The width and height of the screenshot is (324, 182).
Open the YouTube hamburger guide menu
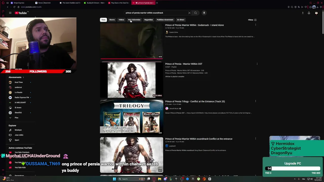point(10,13)
